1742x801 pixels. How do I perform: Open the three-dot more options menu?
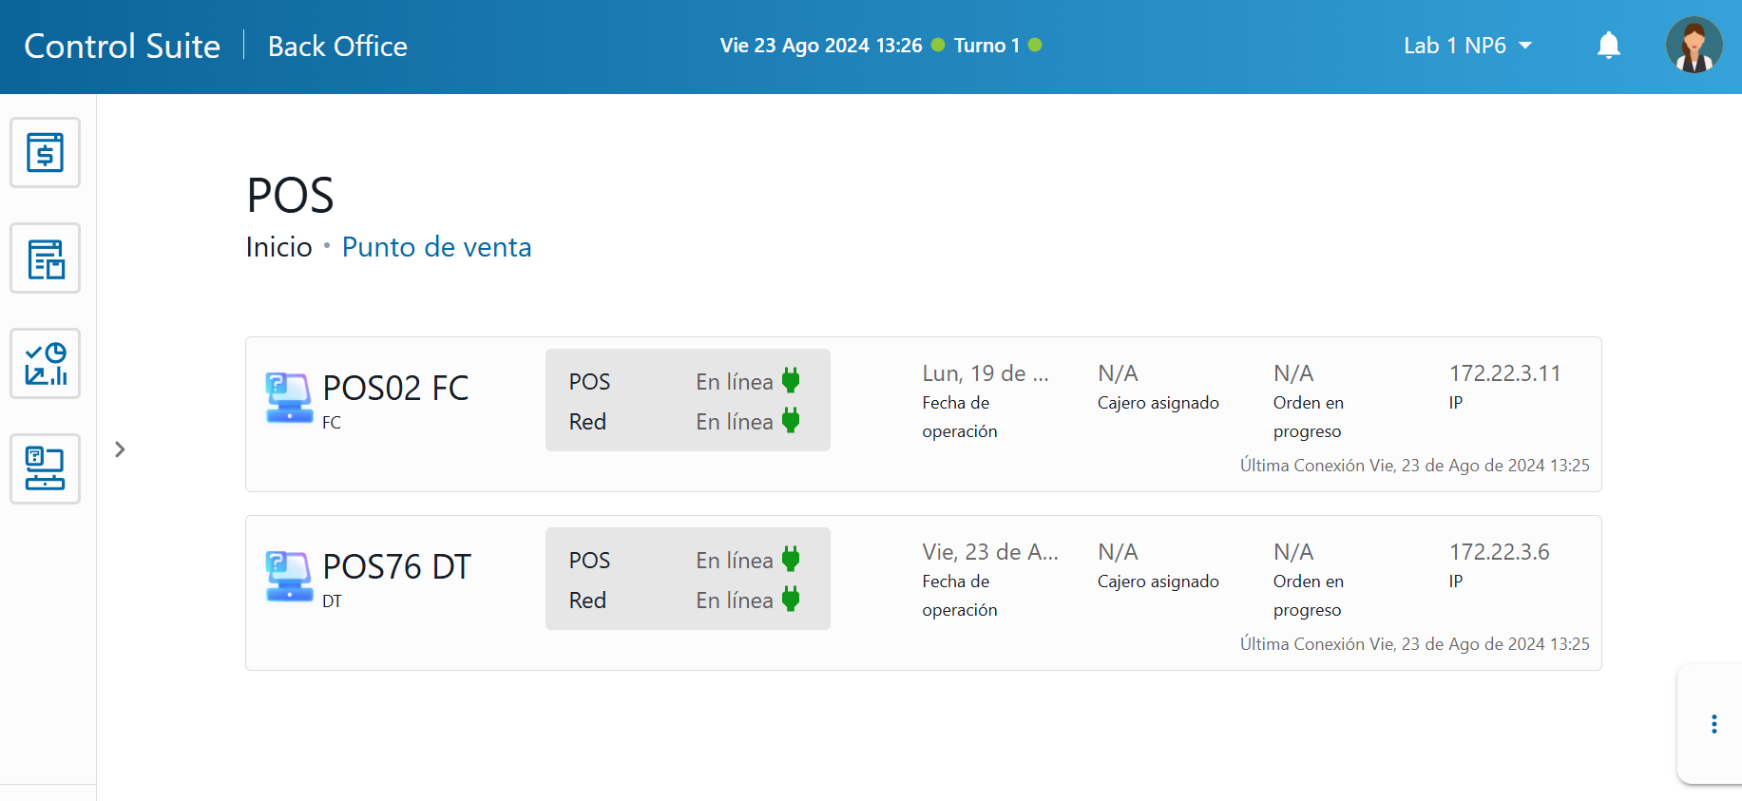(1713, 724)
